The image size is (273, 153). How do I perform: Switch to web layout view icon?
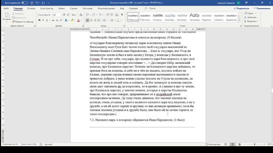coord(239,144)
